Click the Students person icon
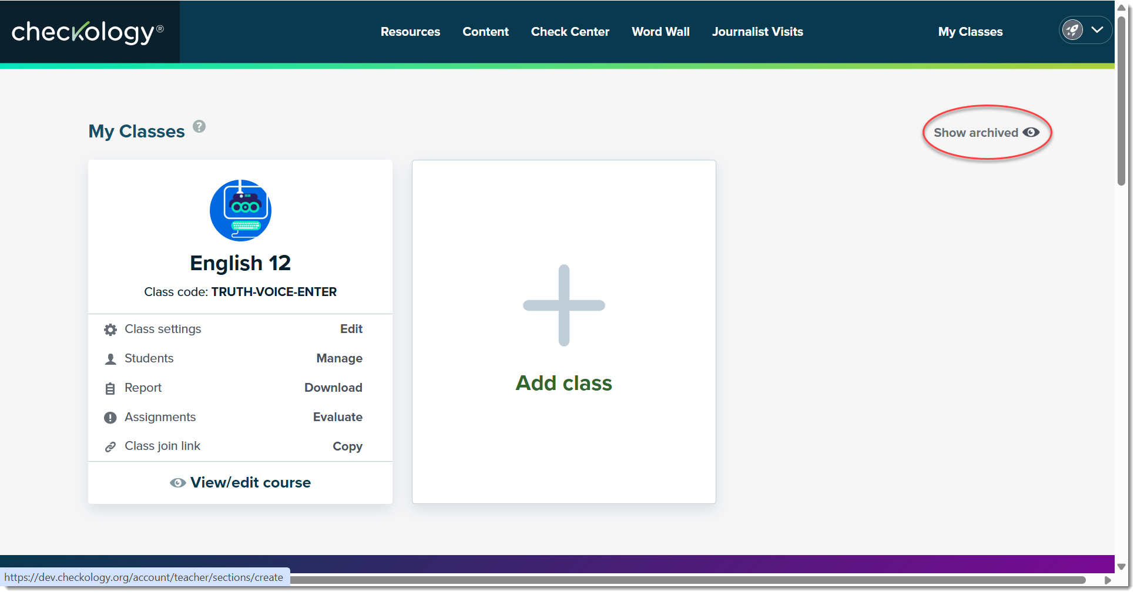 (110, 359)
